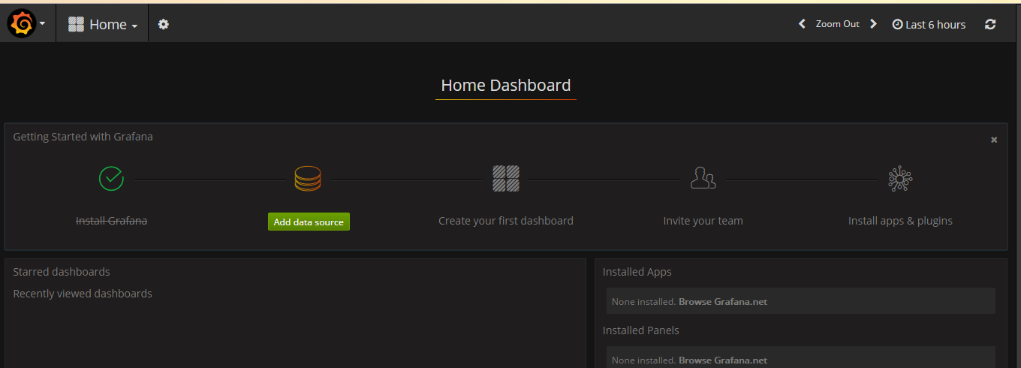Click the Invite your team users icon

(x=703, y=179)
